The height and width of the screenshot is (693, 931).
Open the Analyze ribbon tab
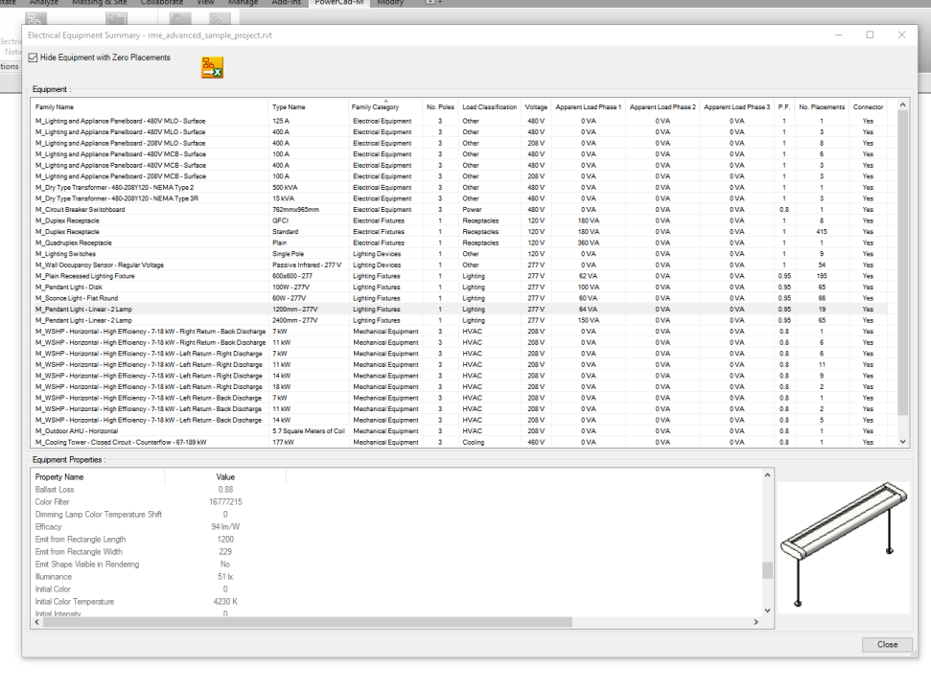point(44,2)
